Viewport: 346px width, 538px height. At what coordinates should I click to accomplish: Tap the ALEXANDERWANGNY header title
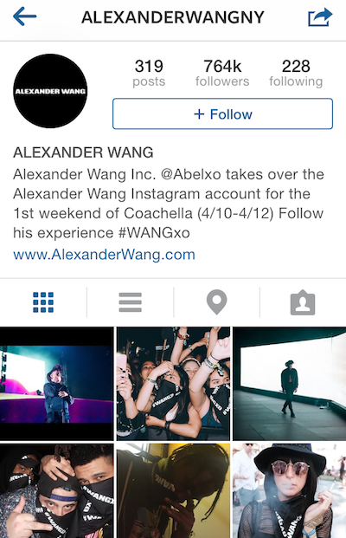173,17
